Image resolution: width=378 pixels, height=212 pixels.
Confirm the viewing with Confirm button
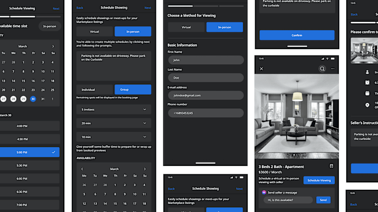coord(297,35)
